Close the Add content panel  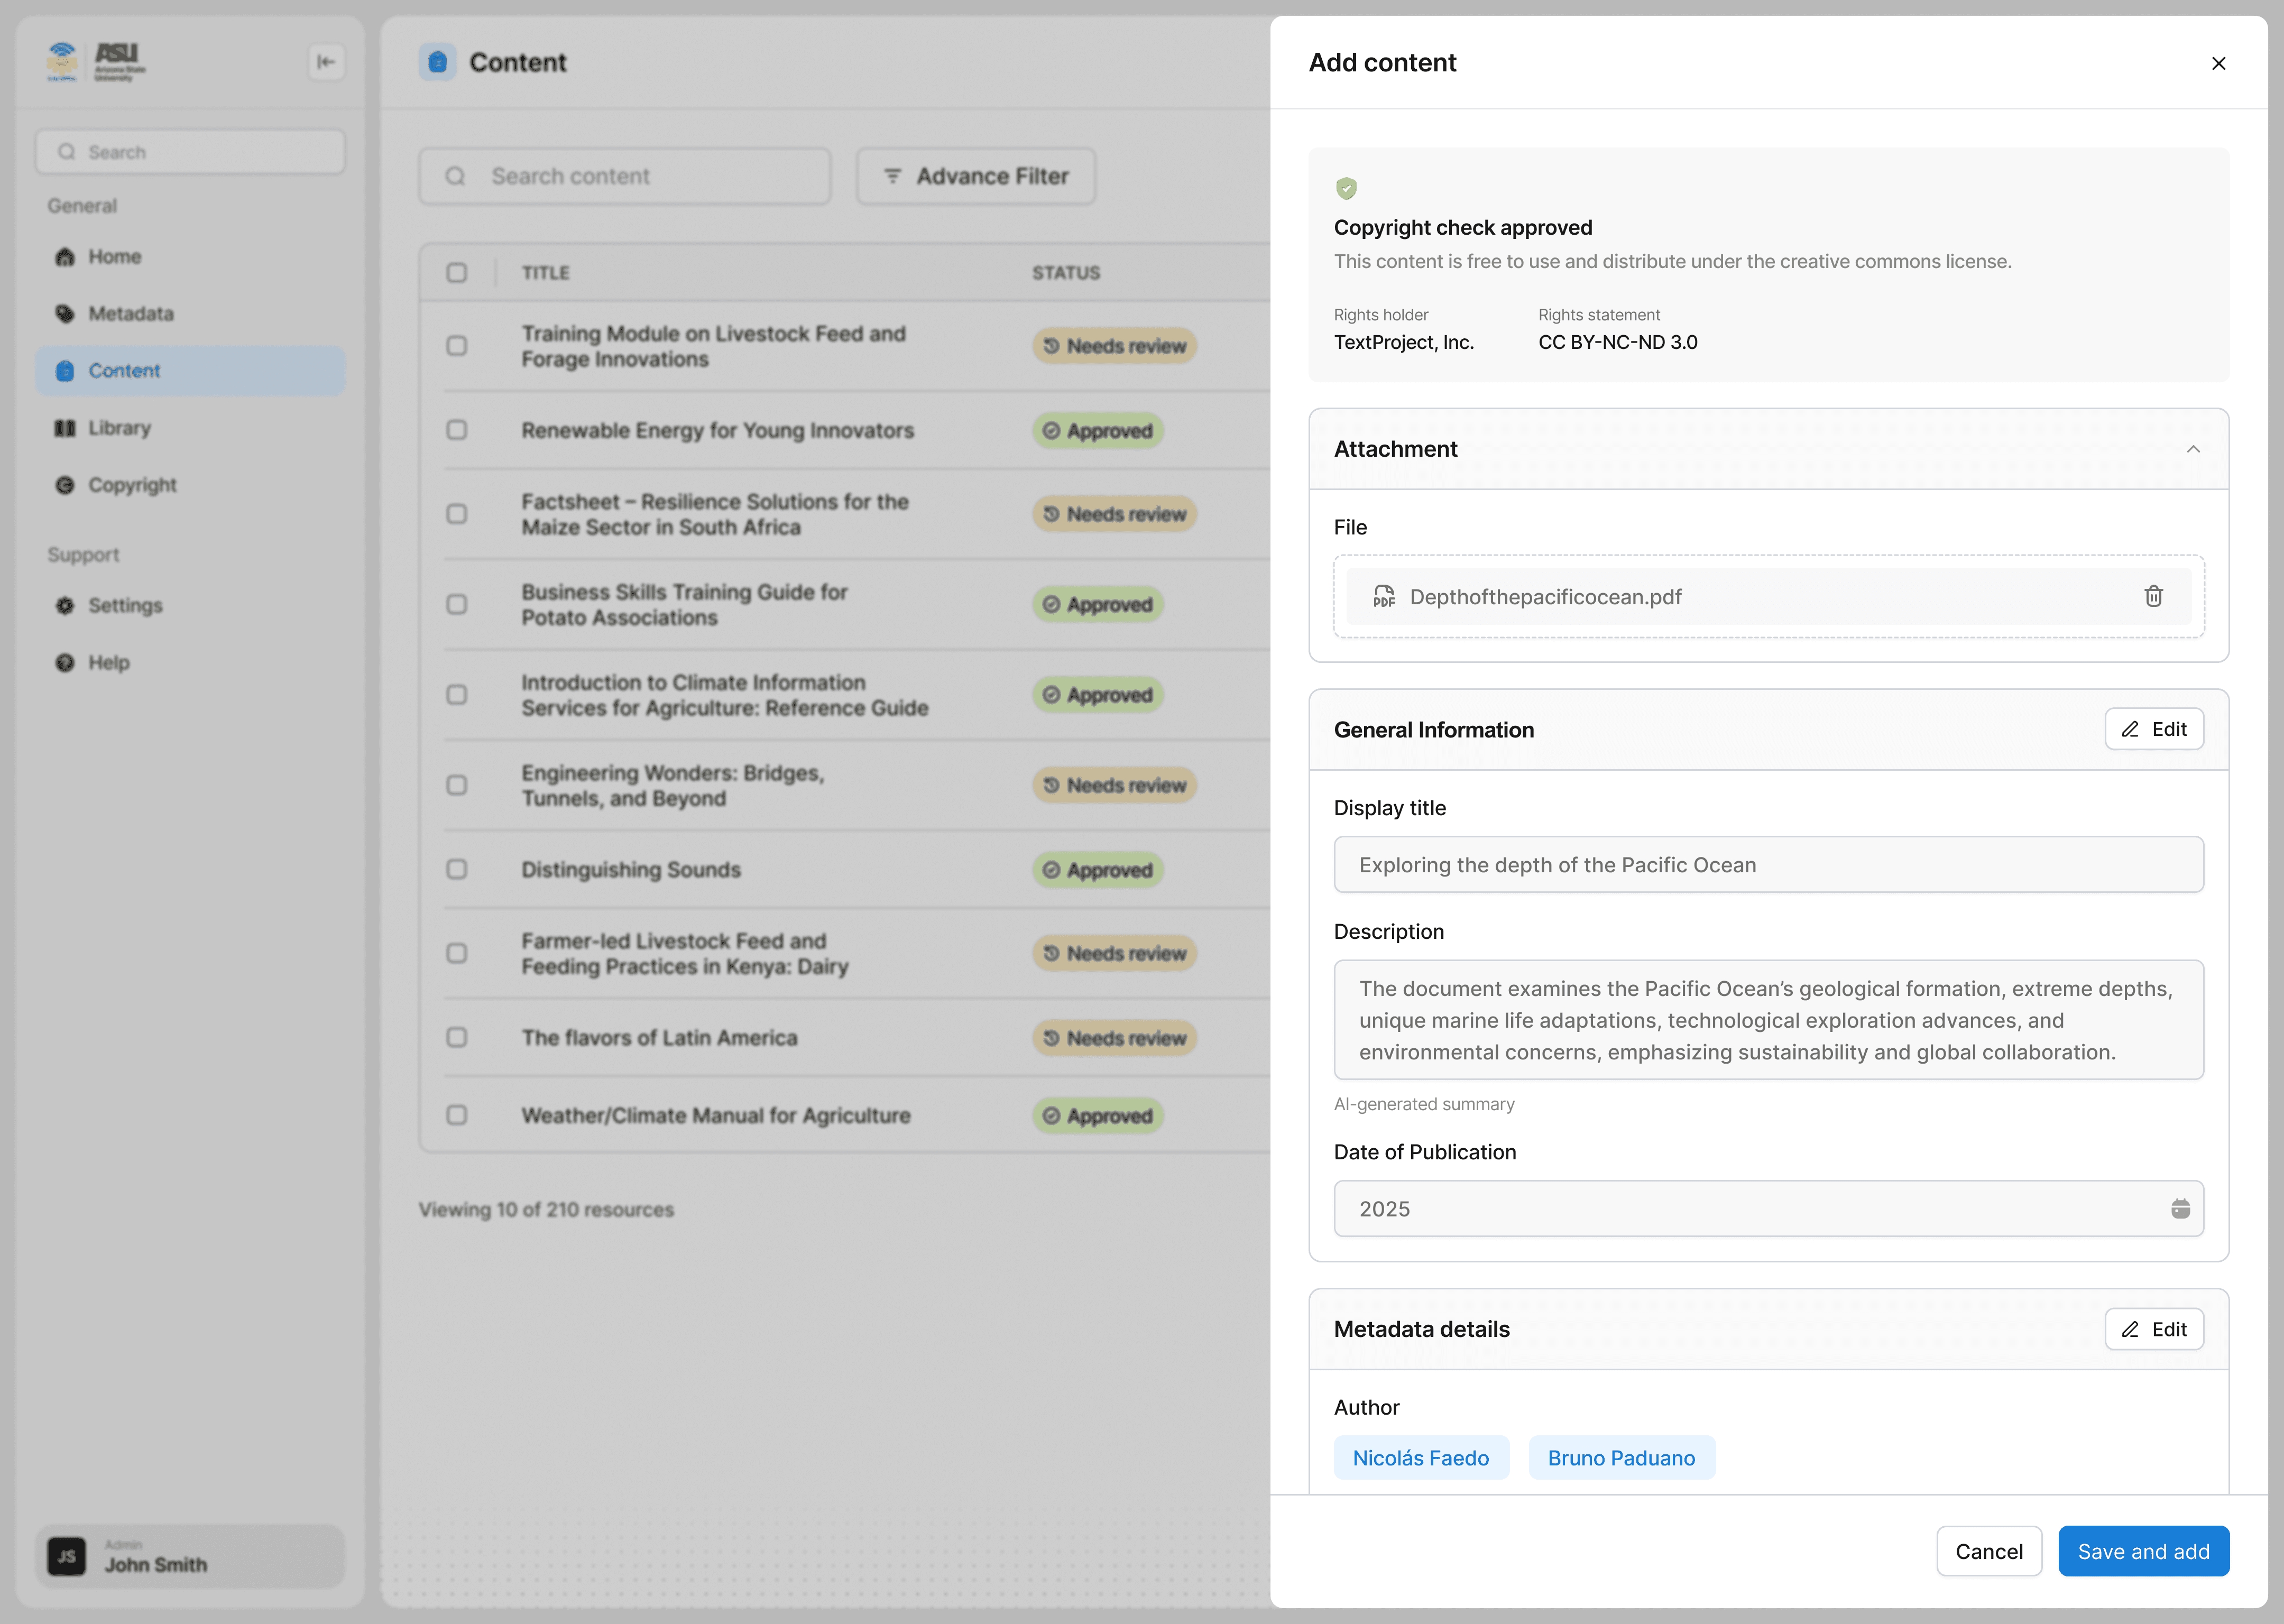[2218, 63]
